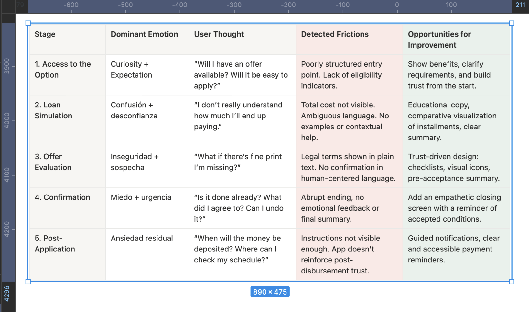The image size is (529, 312).
Task: Click the top-left selection resize handle
Action: [x=28, y=23]
